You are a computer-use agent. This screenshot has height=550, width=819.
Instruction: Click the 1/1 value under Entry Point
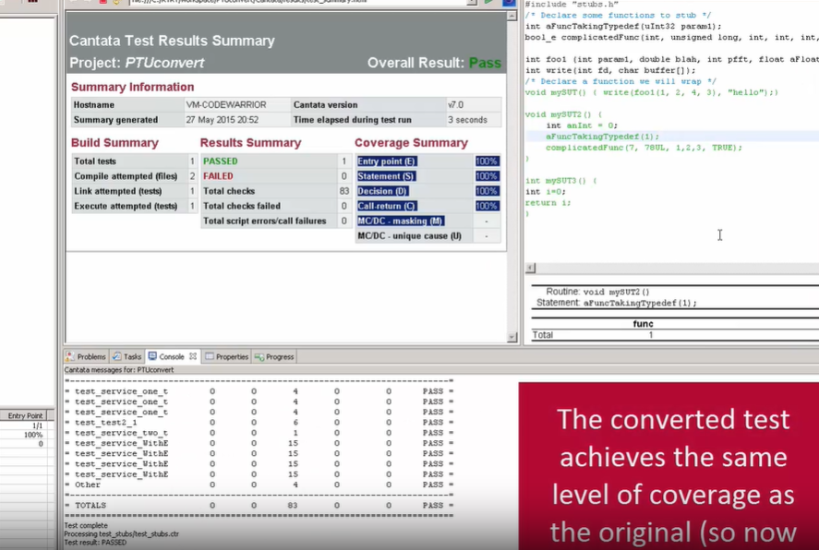click(38, 425)
